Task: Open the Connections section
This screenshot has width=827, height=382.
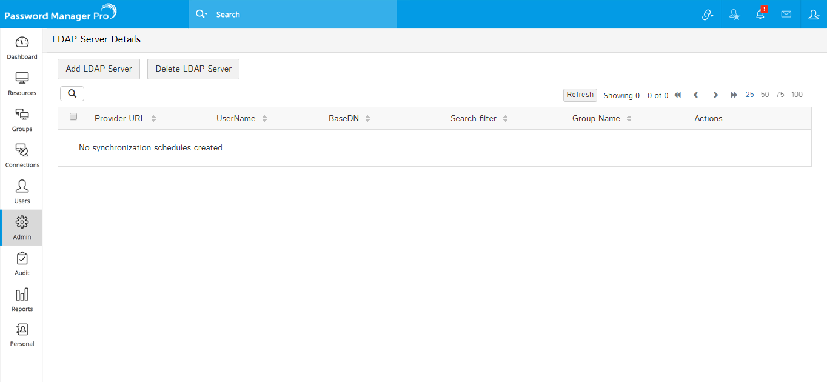Action: pyautogui.click(x=22, y=156)
